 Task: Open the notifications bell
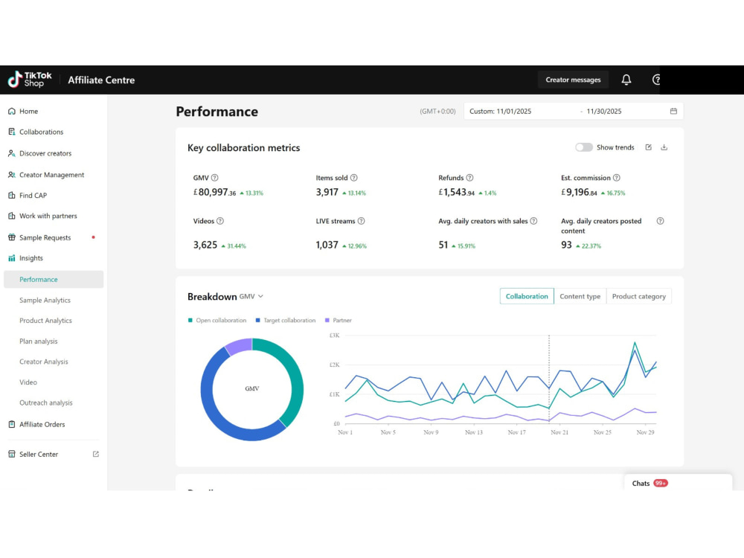pos(626,80)
